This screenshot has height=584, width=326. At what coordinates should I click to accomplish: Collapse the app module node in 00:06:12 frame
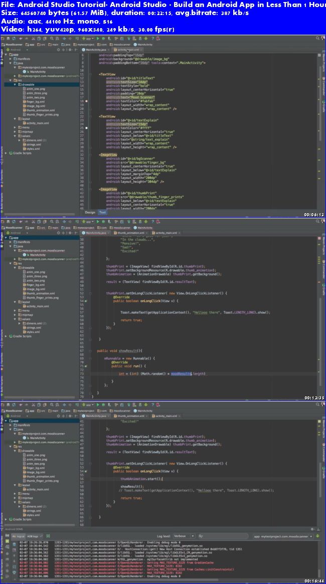7,54
